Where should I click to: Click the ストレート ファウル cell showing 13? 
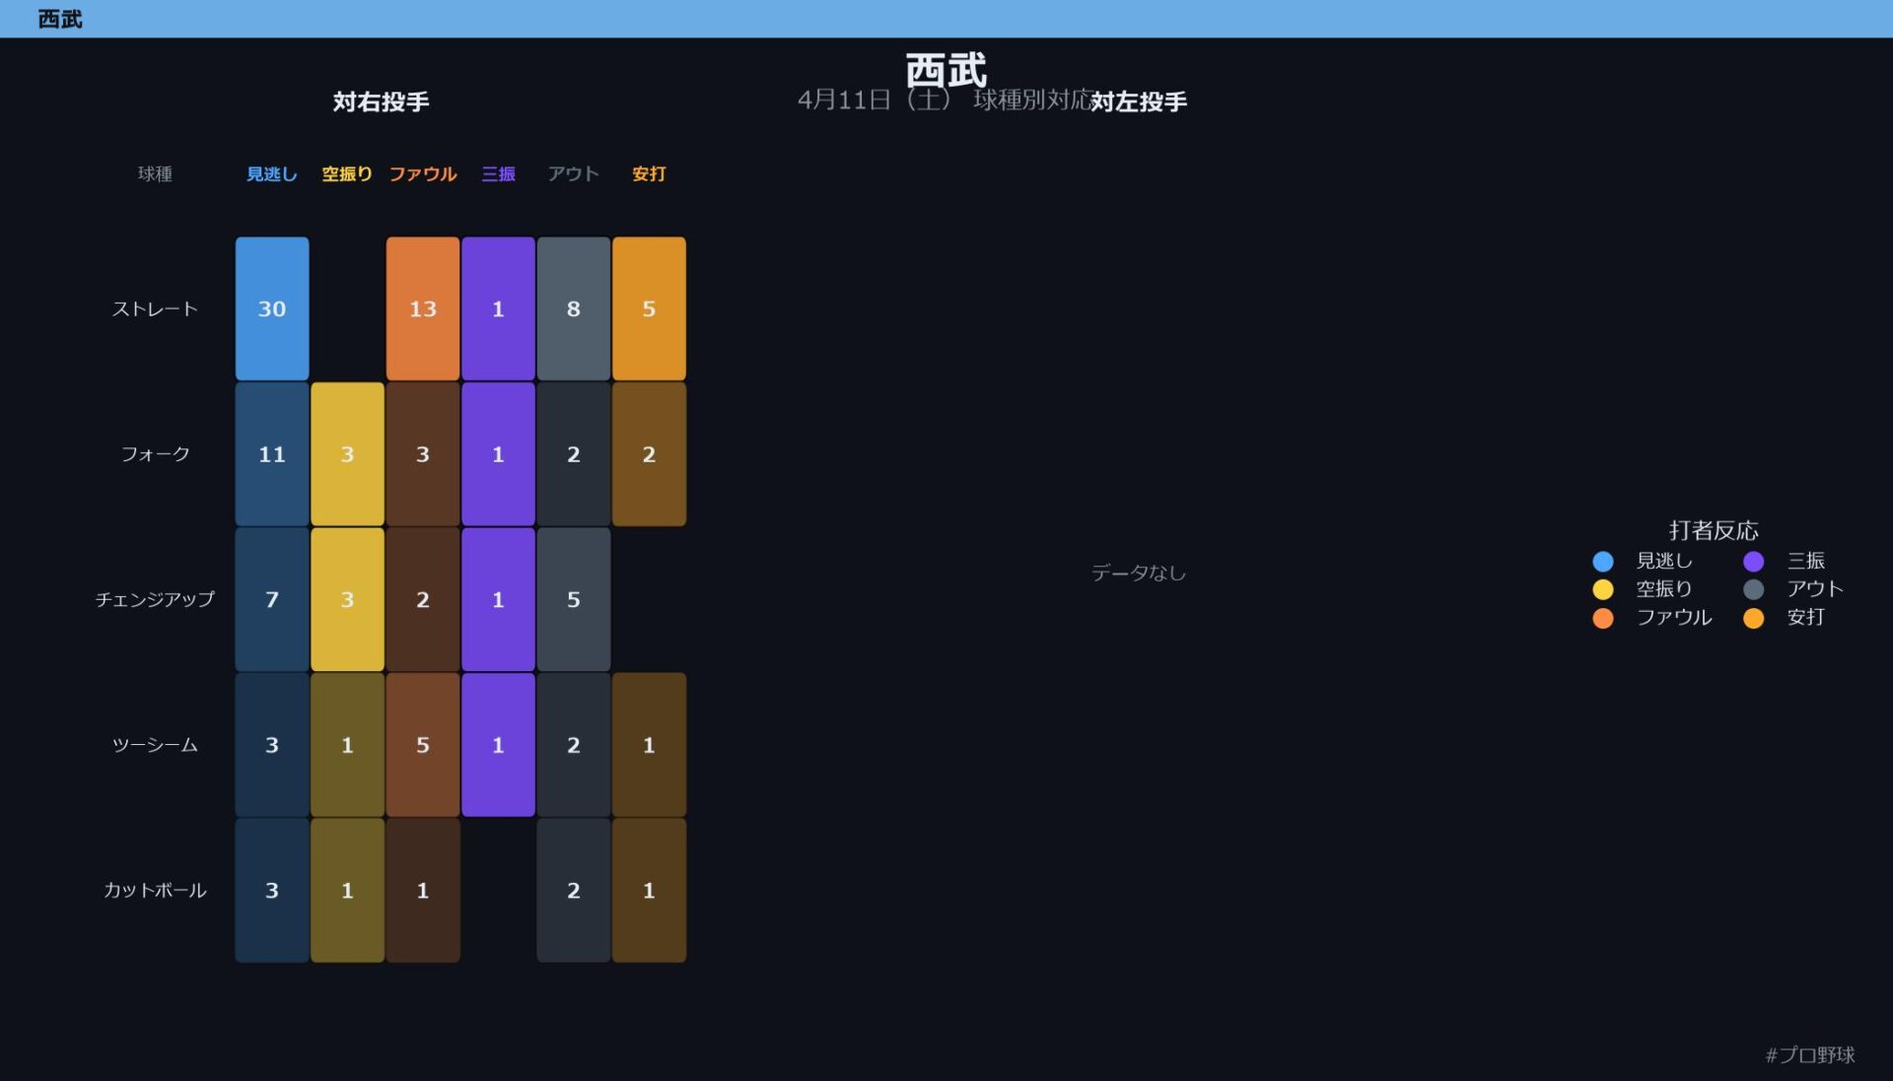tap(423, 308)
